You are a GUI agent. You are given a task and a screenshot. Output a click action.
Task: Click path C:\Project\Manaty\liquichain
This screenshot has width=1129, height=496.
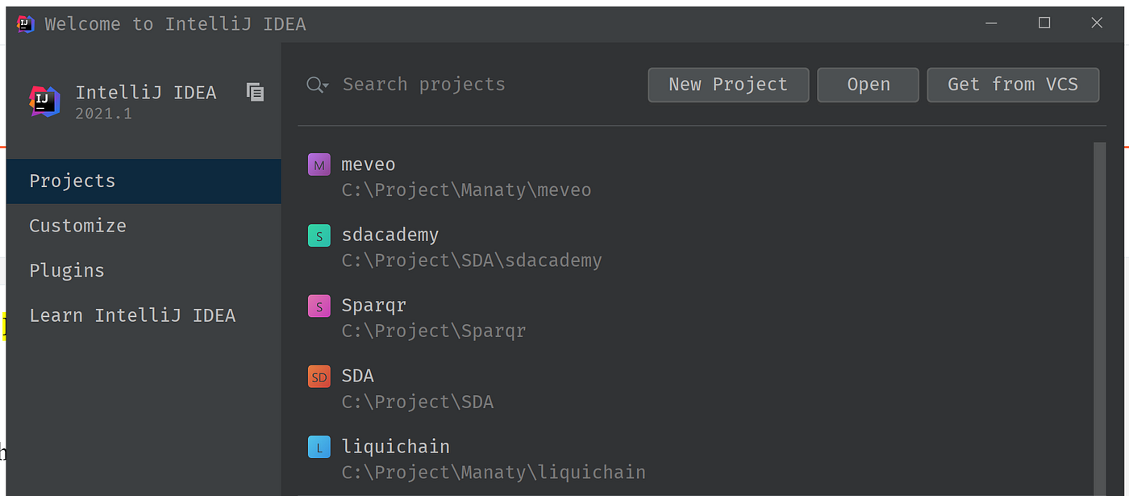tap(494, 473)
